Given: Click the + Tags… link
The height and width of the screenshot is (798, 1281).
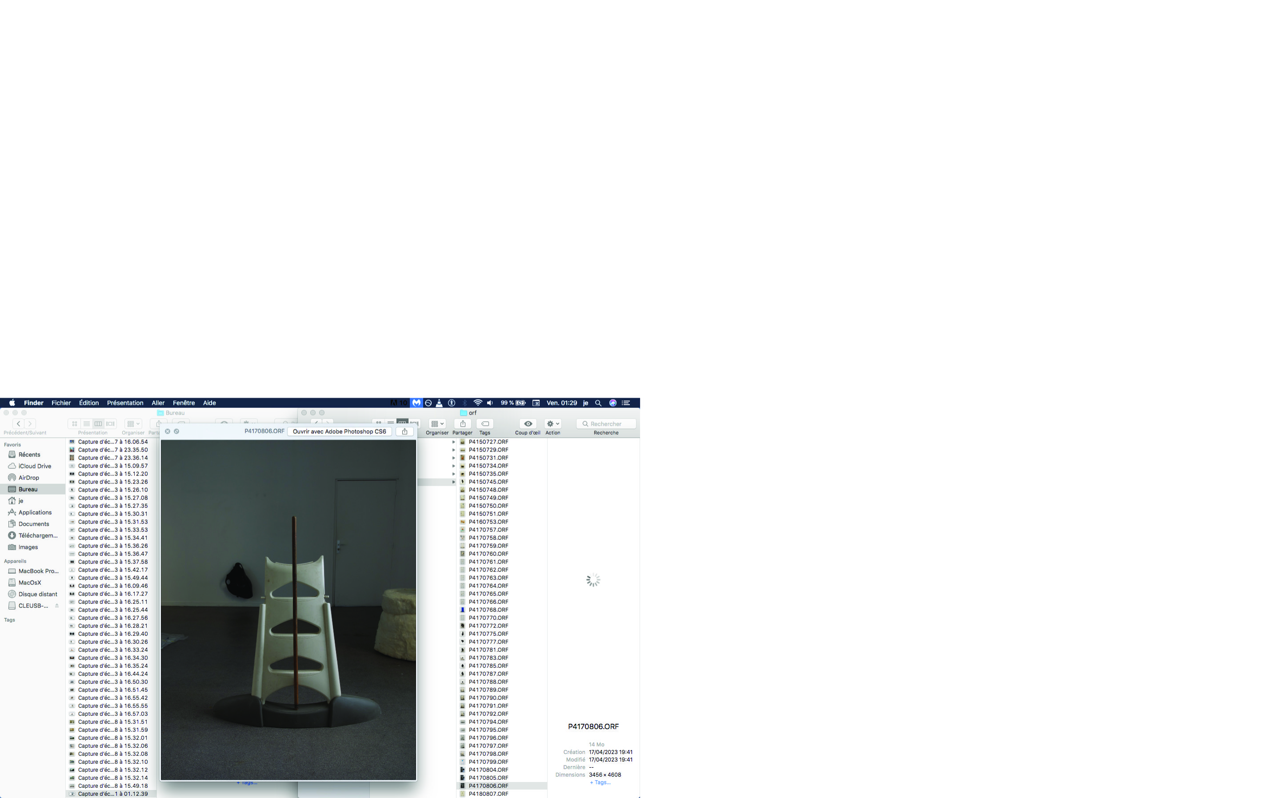Looking at the screenshot, I should (x=600, y=782).
